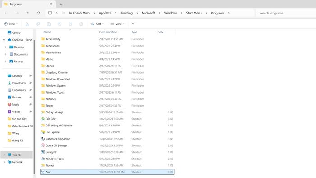Select the Windows PowerShell folder
This screenshot has height=178, width=316.
[x=107, y=79]
